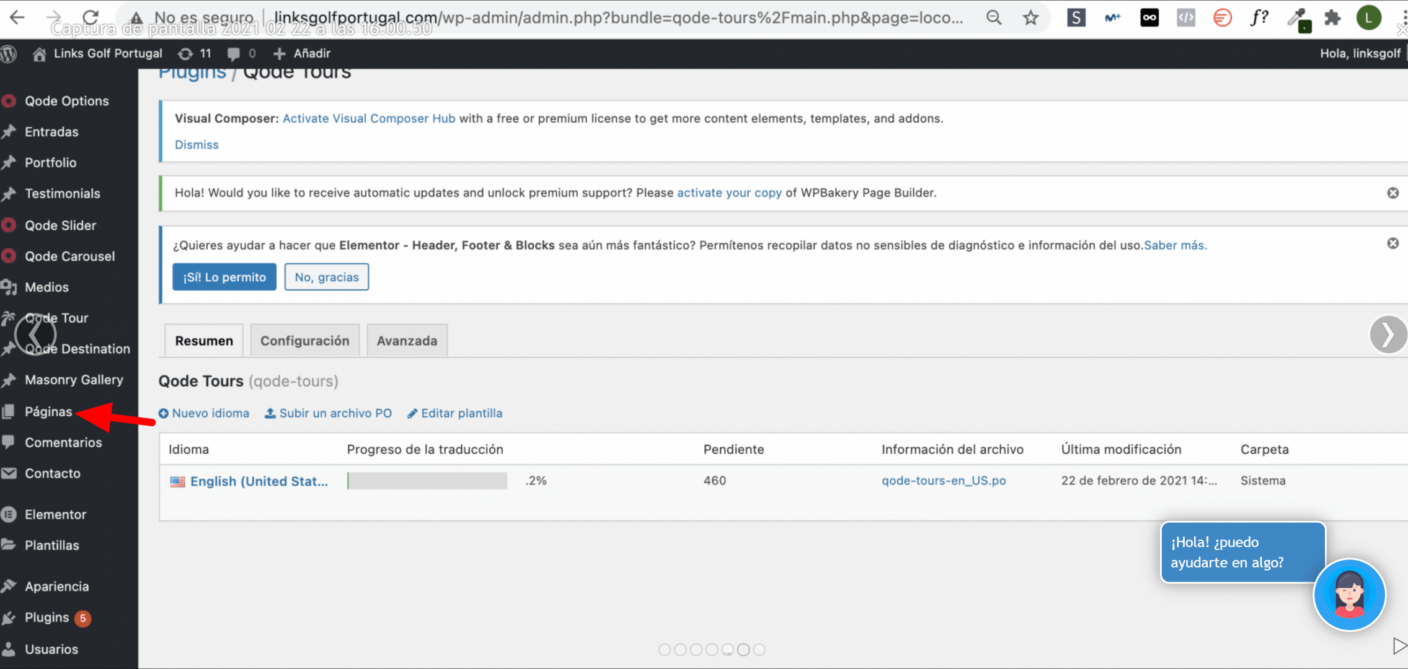Screen dimensions: 1408x669
Task: Go to previous slide with left chevron
Action: click(x=35, y=334)
